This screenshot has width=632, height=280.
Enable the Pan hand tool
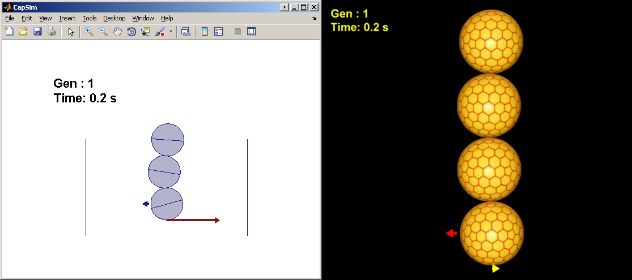[117, 31]
